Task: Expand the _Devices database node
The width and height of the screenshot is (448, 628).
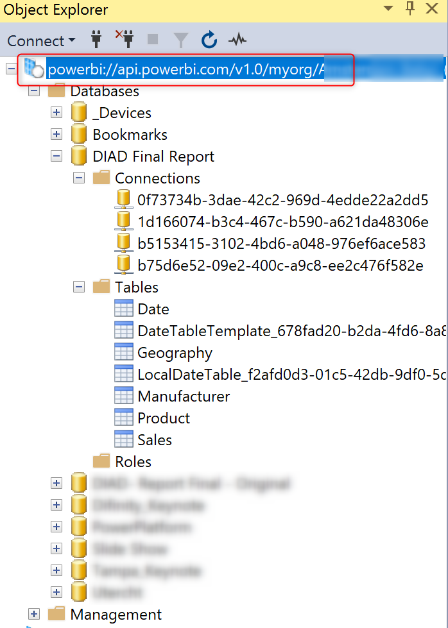Action: click(56, 112)
